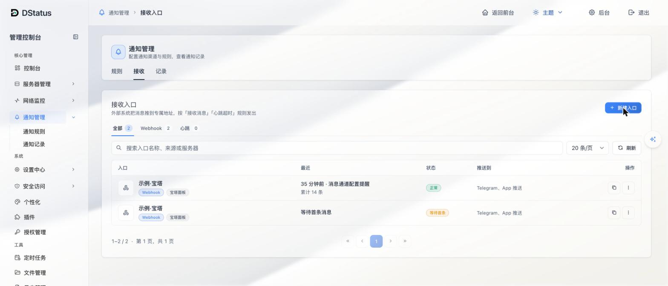Click the 最近 column header
Image resolution: width=668 pixels, height=286 pixels.
[305, 168]
